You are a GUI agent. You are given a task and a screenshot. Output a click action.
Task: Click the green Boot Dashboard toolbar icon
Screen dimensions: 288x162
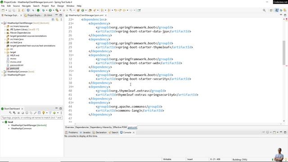tap(38, 10)
